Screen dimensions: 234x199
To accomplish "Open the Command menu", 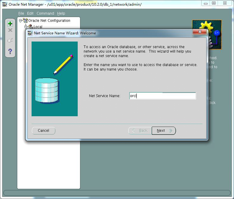I will pyautogui.click(x=45, y=13).
